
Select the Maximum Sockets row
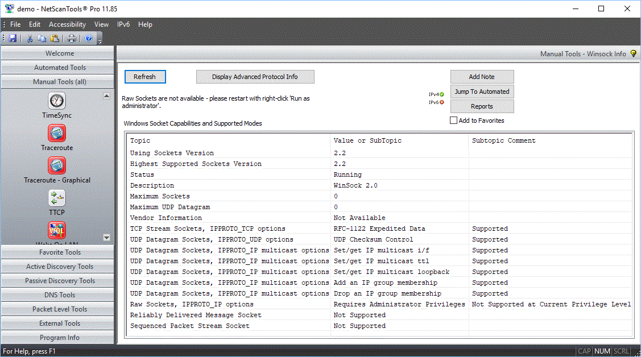[x=380, y=196]
